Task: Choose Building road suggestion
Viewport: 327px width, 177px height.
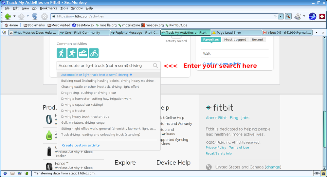Action: pyautogui.click(x=109, y=81)
